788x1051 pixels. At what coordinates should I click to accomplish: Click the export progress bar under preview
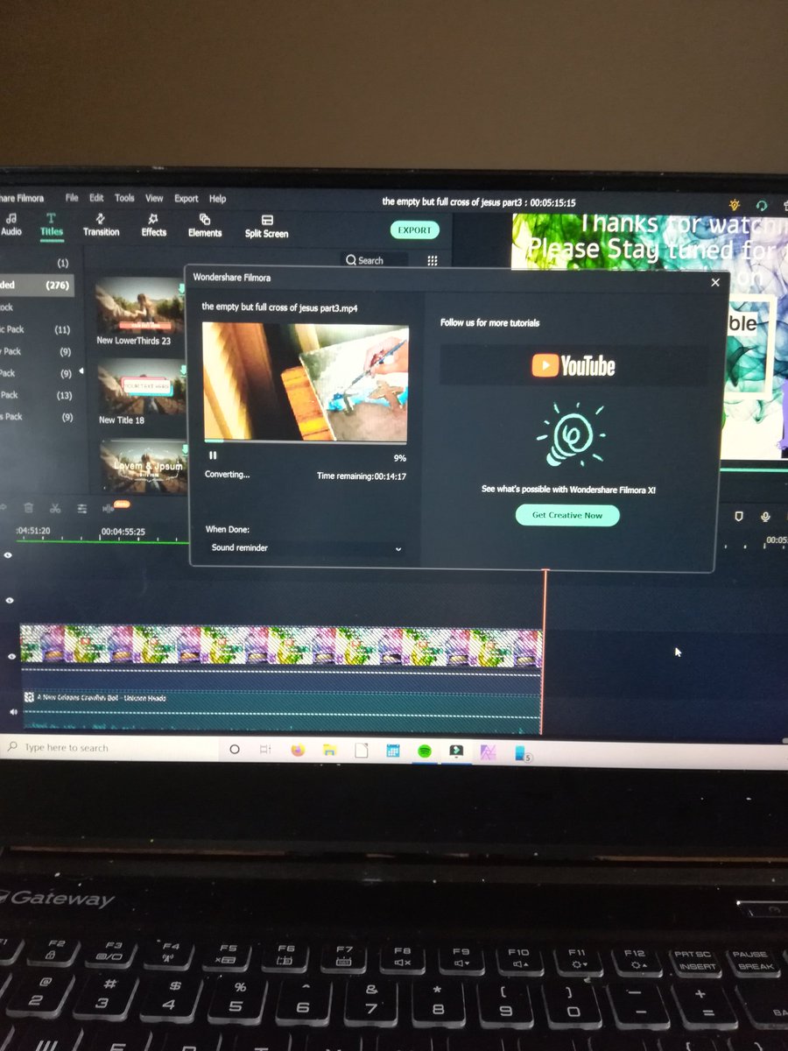pos(306,441)
